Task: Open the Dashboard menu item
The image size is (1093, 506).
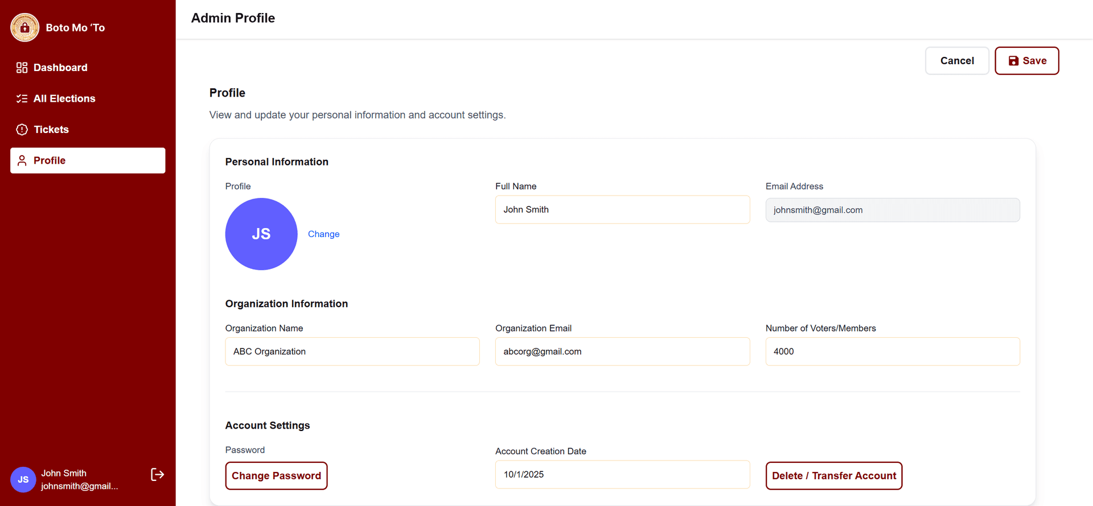Action: click(60, 68)
